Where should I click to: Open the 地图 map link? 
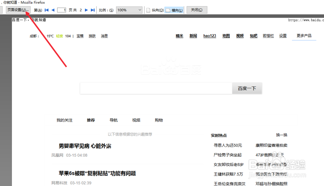(x=226, y=36)
